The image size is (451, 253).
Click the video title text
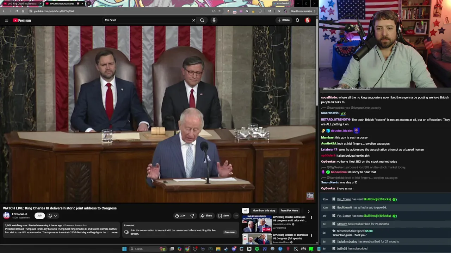[60, 208]
